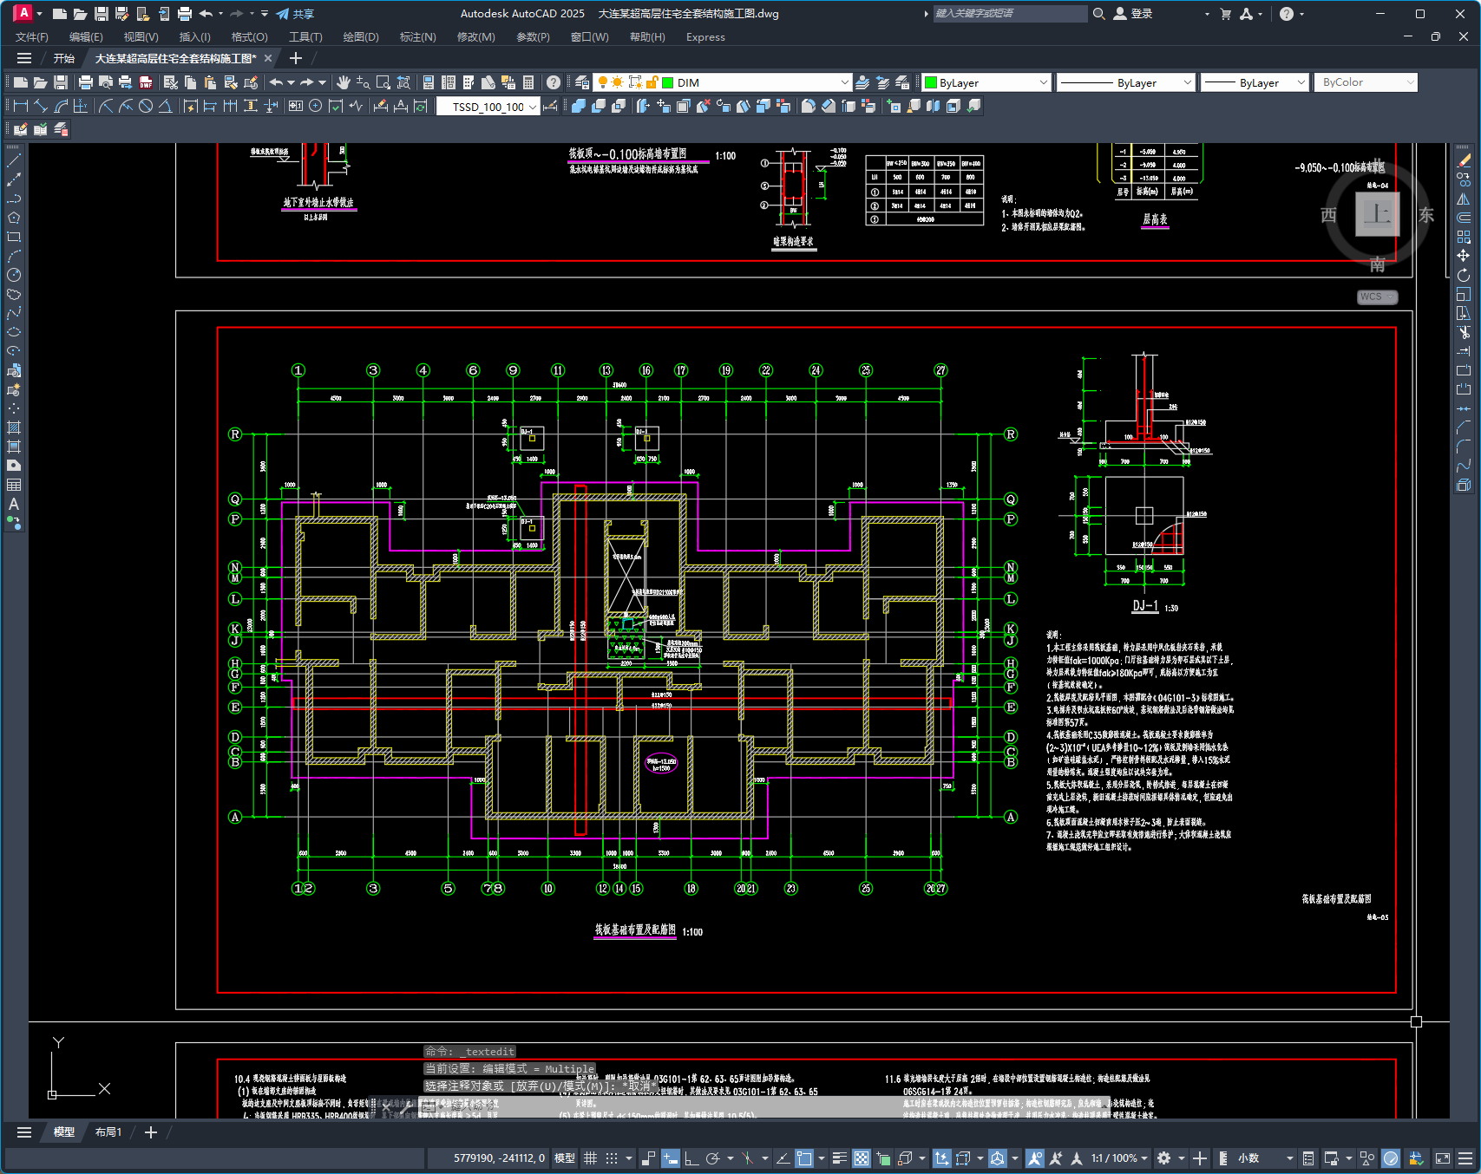Viewport: 1481px width, 1174px height.
Task: Toggle ortho mode in status bar
Action: [691, 1158]
